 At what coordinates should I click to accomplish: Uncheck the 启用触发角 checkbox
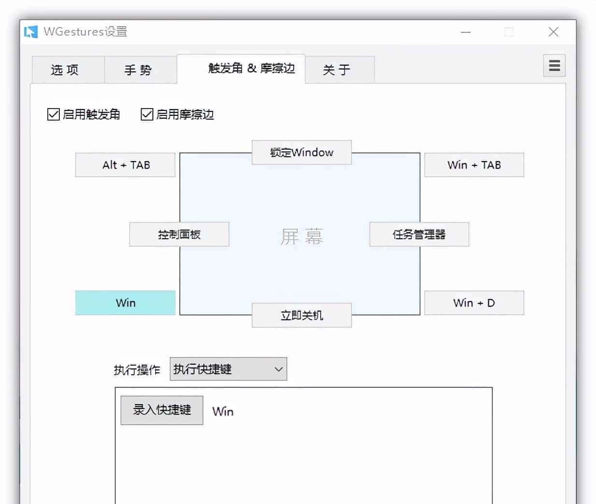[x=53, y=114]
